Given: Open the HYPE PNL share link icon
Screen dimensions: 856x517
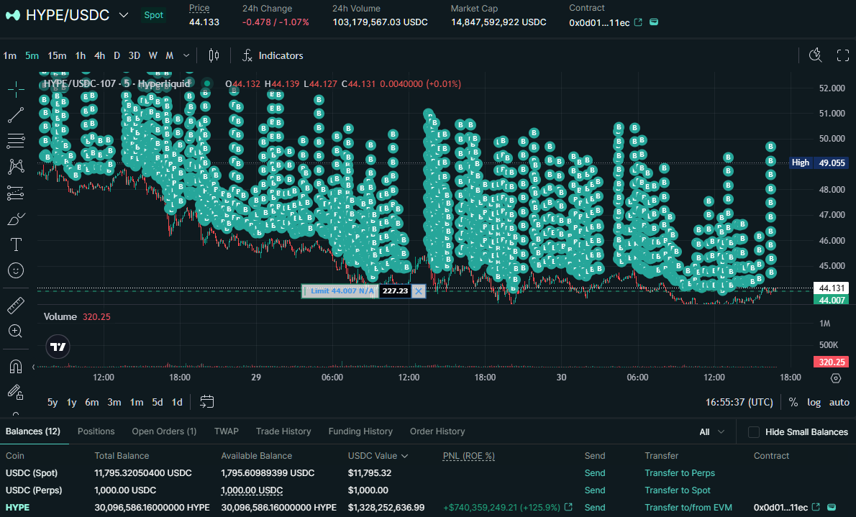Looking at the screenshot, I should 568,507.
